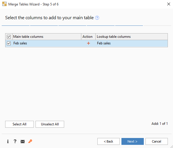Click the red plus action icon for Feb sales
This screenshot has height=148, width=173.
(89, 43)
